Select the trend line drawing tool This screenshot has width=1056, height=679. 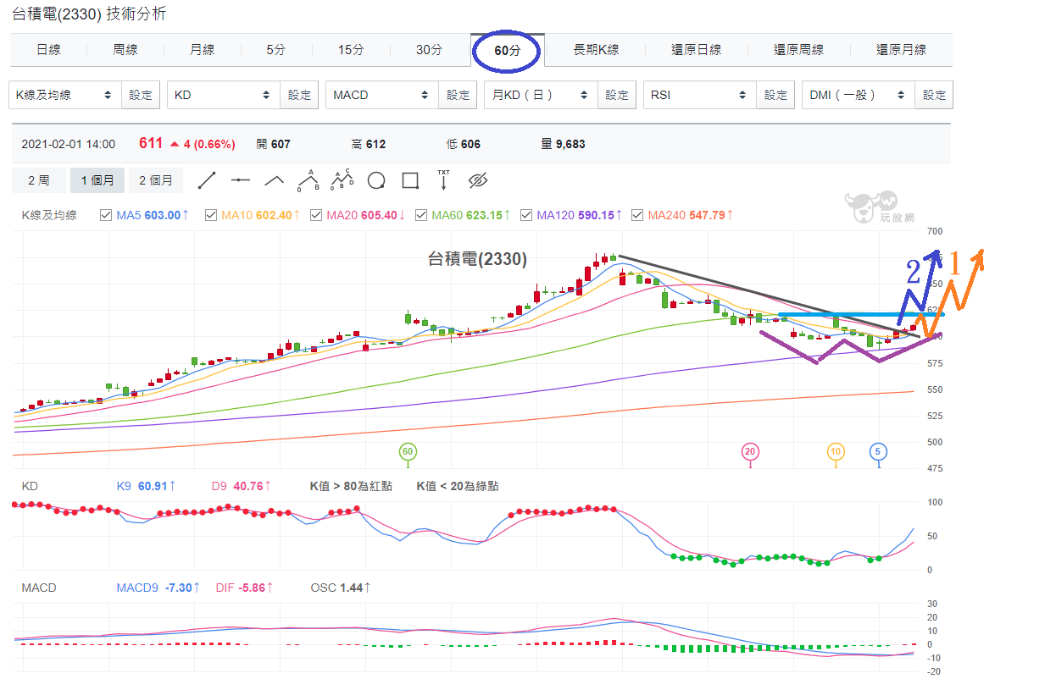coord(207,180)
